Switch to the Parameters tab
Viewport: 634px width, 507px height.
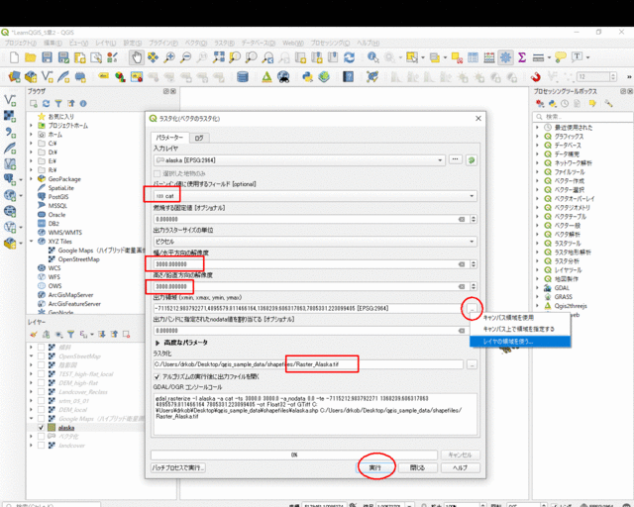(x=169, y=138)
